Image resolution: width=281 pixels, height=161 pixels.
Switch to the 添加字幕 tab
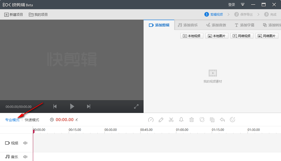pyautogui.click(x=244, y=25)
